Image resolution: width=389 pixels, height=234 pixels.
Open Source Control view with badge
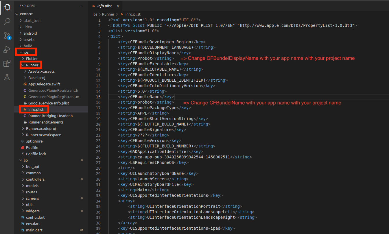(x=7, y=35)
